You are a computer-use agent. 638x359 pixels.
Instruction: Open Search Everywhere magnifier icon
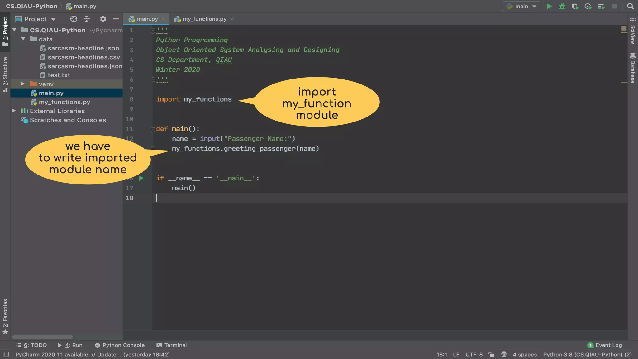630,6
